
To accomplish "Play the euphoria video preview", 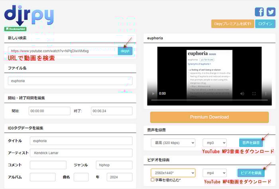I will pyautogui.click(x=153, y=94).
